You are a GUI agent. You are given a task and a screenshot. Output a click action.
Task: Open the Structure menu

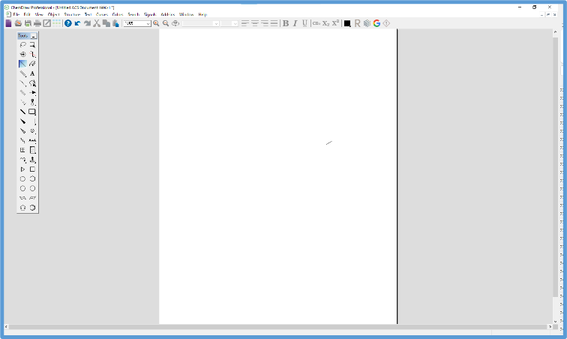point(72,14)
